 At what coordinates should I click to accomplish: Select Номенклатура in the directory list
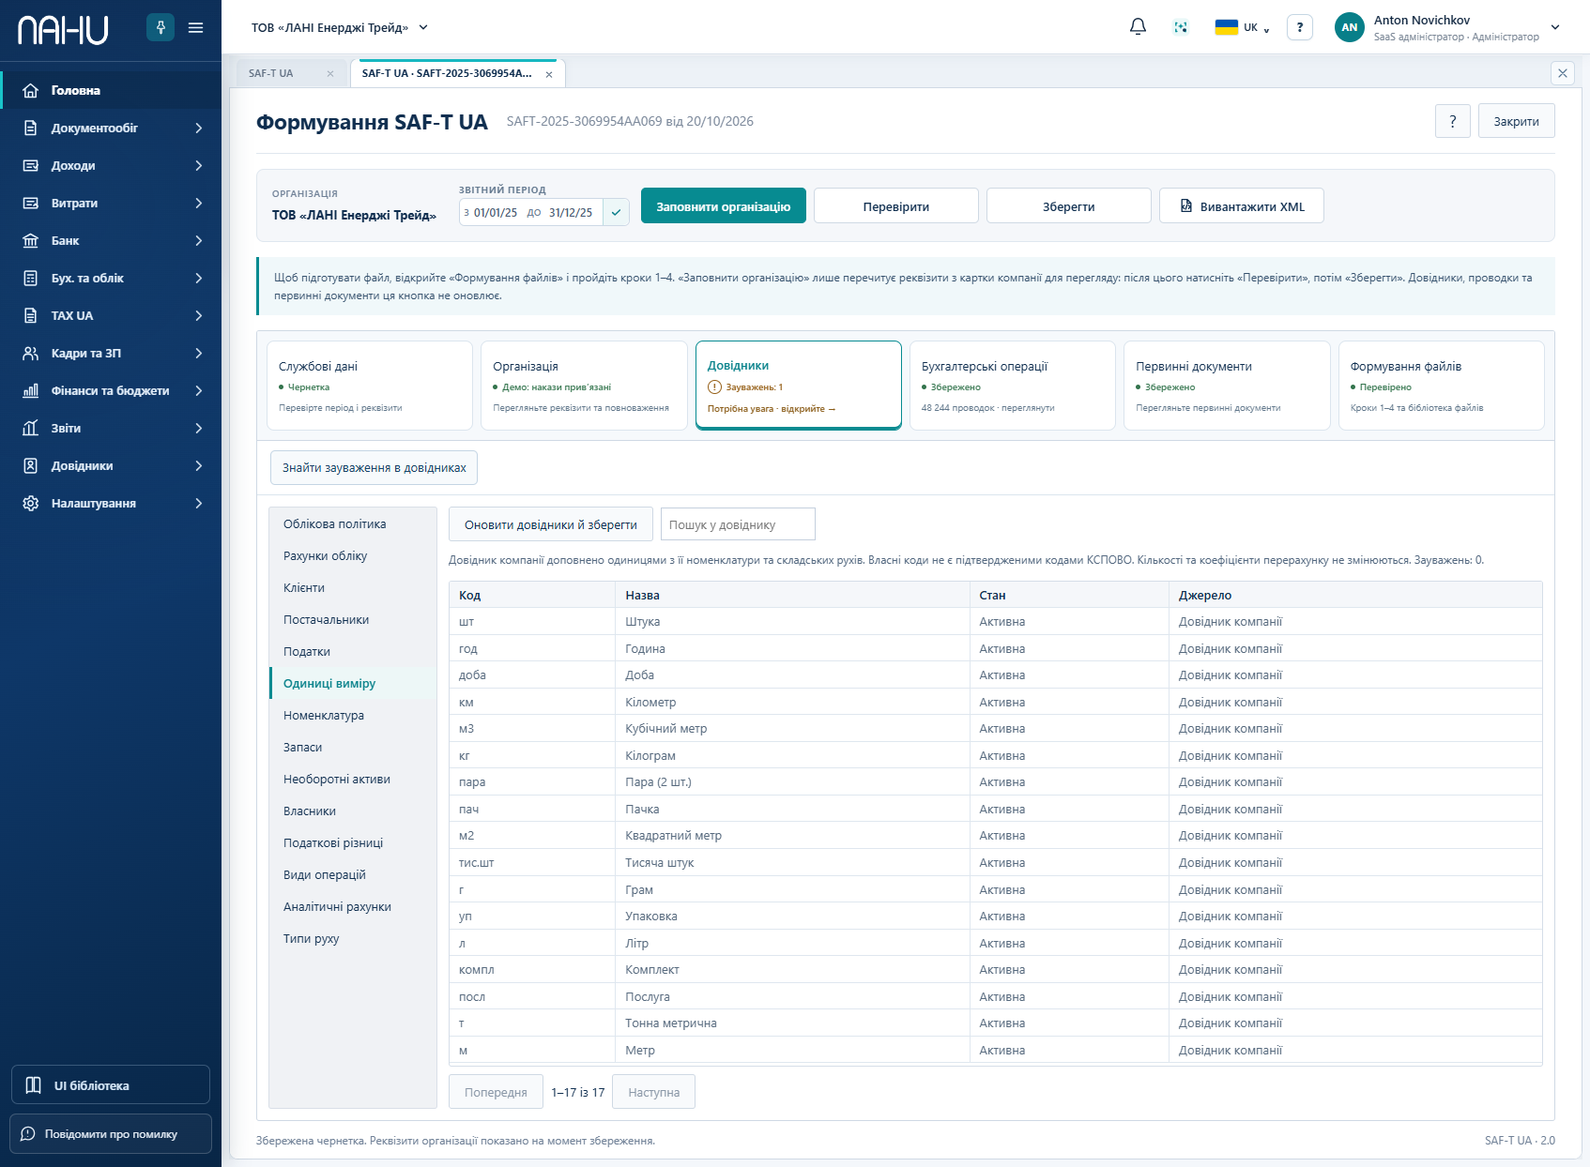tap(353, 715)
